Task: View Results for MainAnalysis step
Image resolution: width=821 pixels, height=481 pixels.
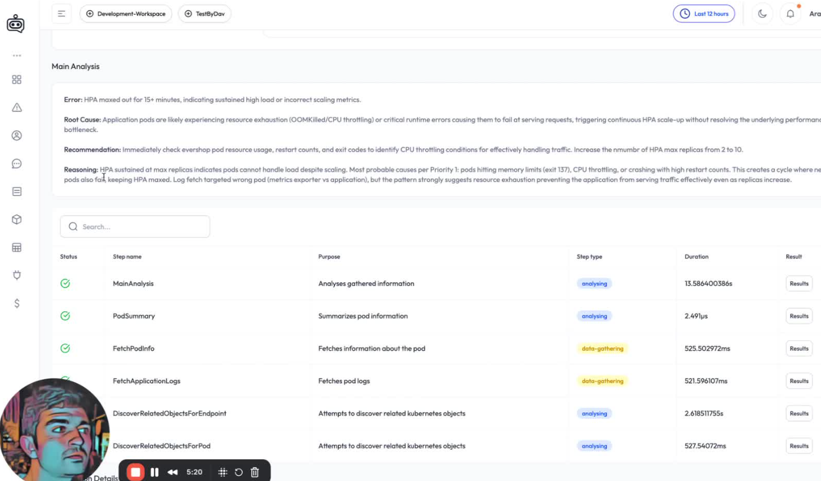Action: pos(799,284)
